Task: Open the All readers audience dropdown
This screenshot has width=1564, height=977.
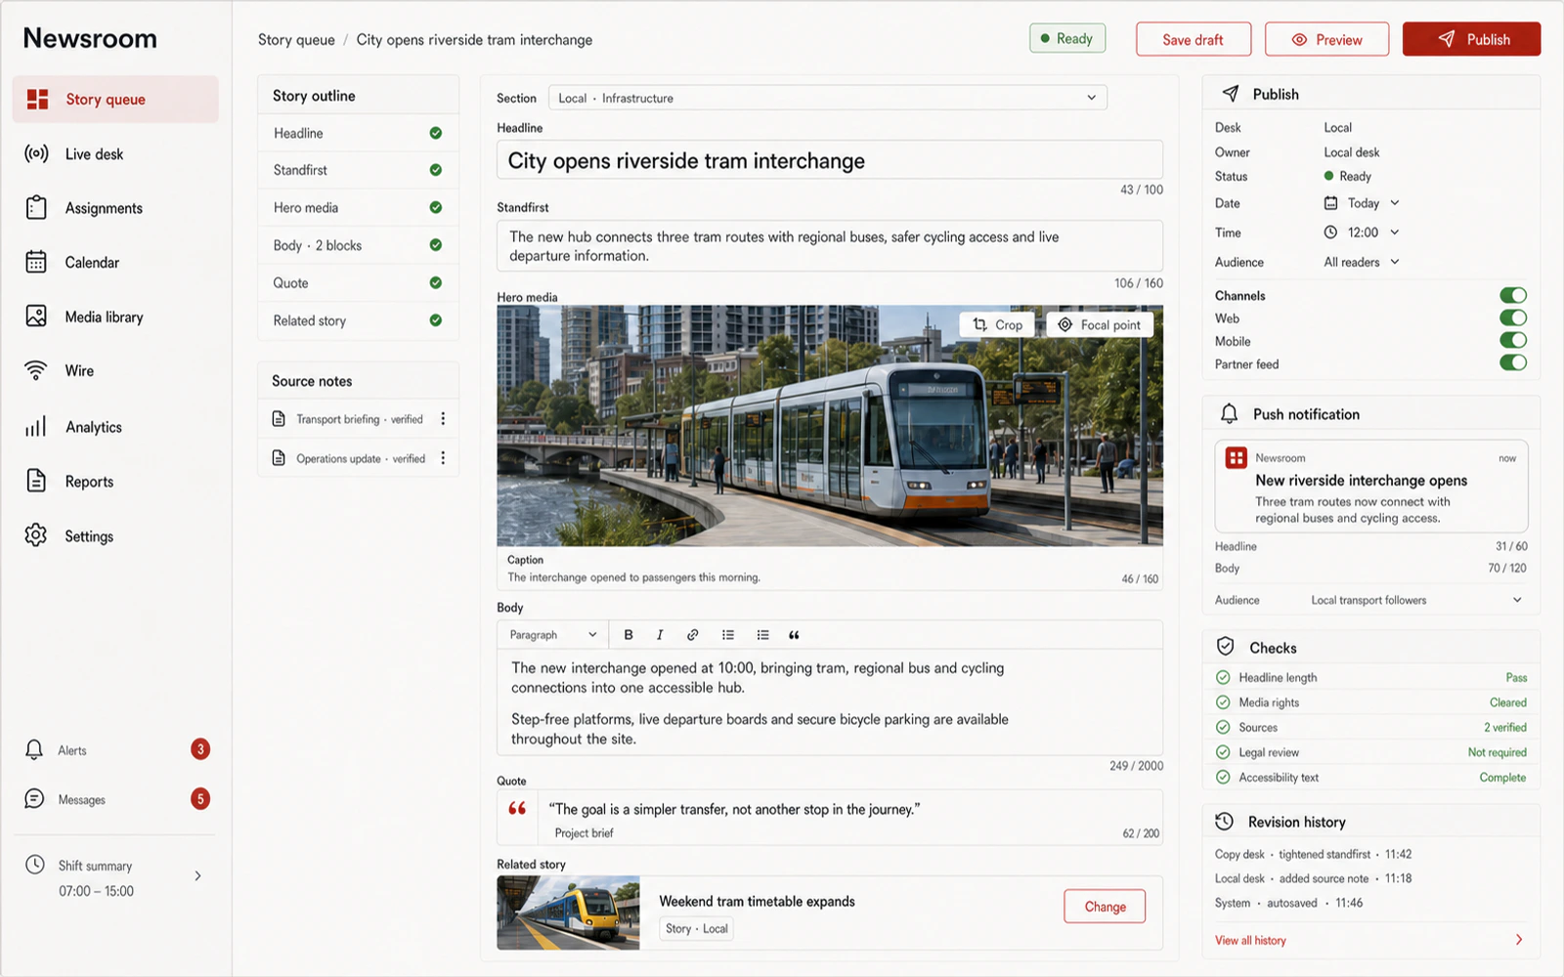Action: (x=1362, y=262)
